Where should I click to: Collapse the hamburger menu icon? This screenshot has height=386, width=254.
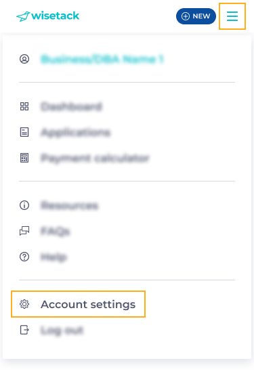(x=232, y=16)
